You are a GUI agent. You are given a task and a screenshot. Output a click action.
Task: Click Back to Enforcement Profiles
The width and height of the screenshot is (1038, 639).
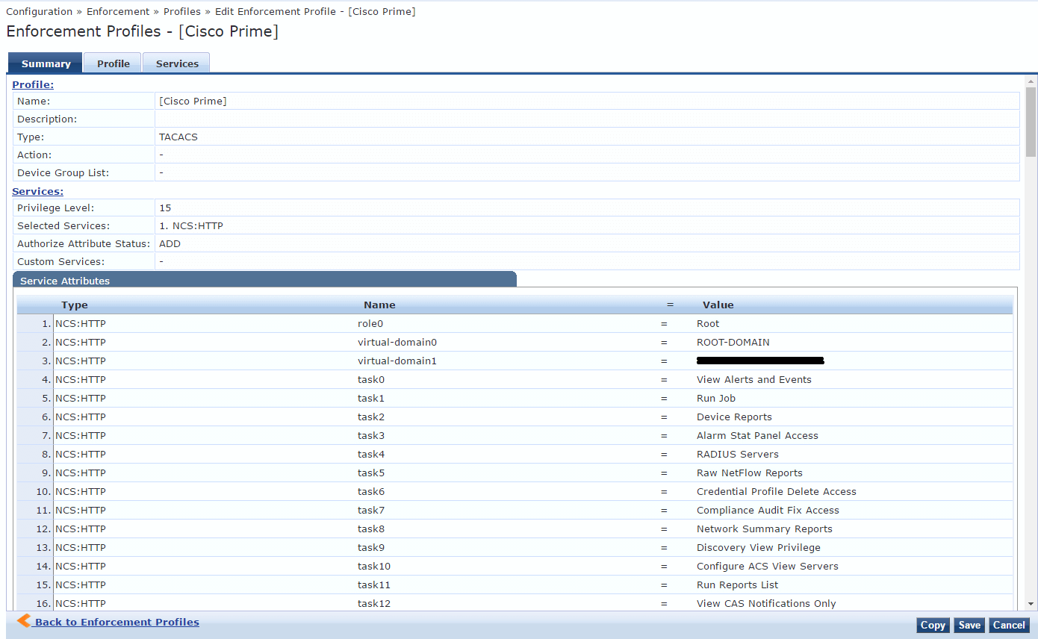click(116, 621)
